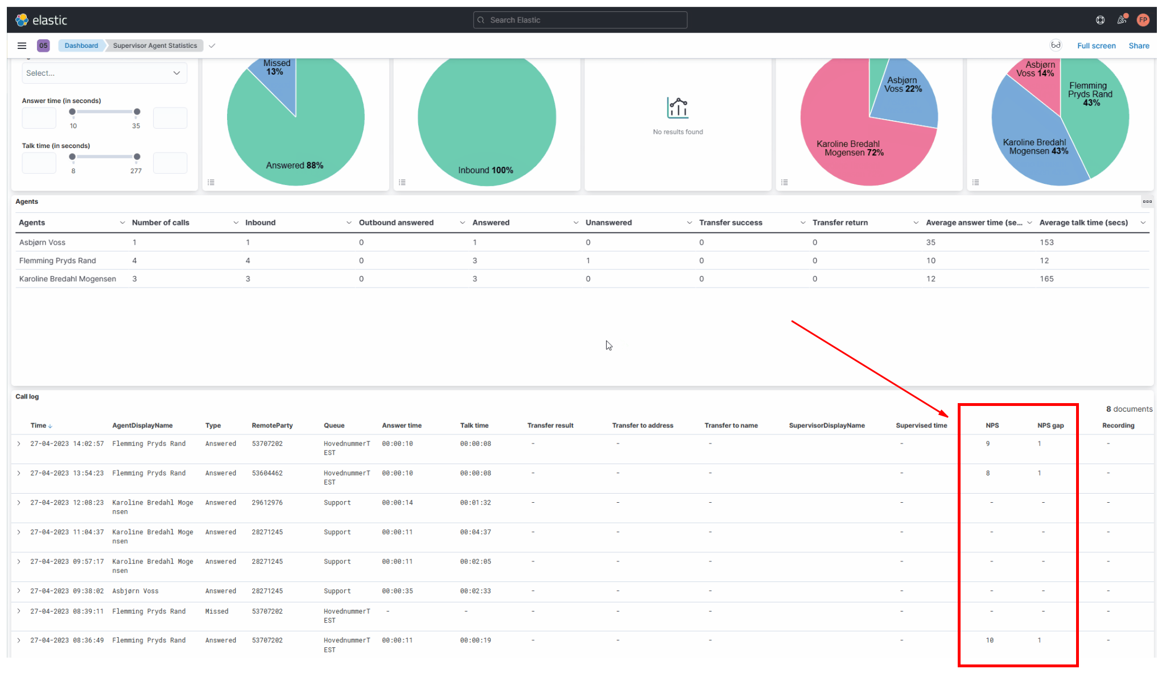The width and height of the screenshot is (1162, 673).
Task: Expand the first call log row details
Action: pos(19,444)
